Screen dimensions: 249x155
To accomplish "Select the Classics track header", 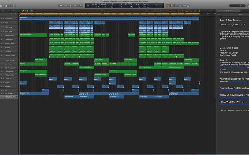I will 9,52.
